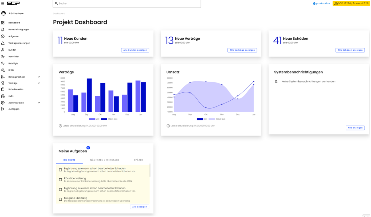
Task: Expand the Administration submenu chevron
Action: [39, 103]
